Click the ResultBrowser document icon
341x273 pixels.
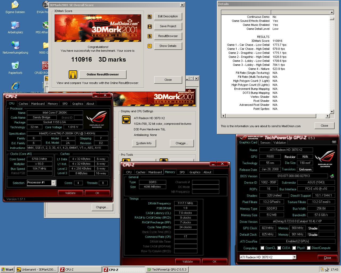[150, 36]
